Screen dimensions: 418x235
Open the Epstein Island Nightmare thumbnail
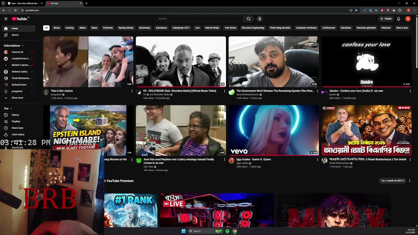coord(88,127)
